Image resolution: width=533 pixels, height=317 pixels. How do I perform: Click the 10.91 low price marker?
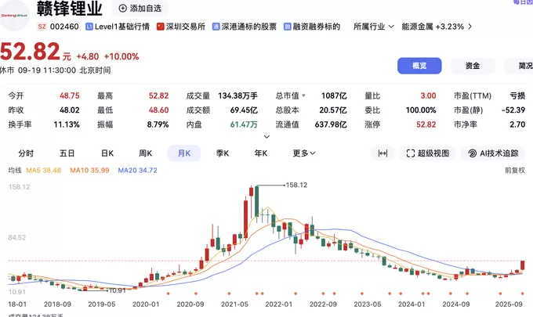coord(118,290)
